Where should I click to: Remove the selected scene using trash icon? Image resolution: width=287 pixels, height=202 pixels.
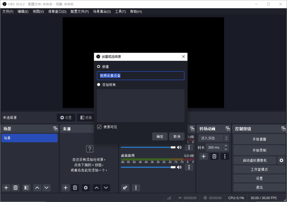coord(16,188)
